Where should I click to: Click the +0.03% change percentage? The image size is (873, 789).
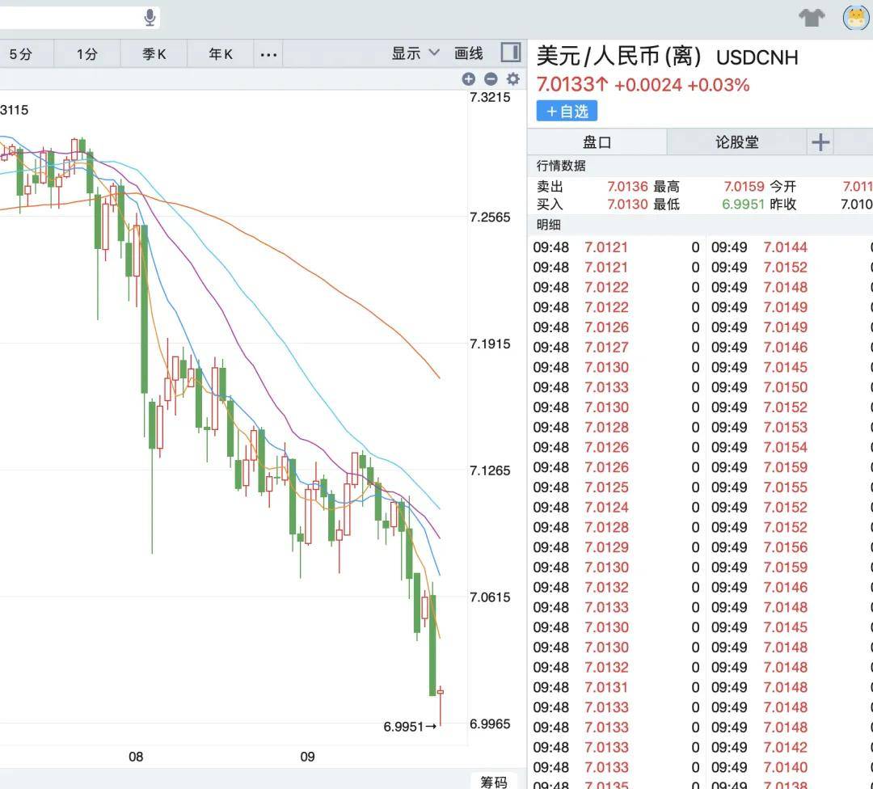coord(719,85)
